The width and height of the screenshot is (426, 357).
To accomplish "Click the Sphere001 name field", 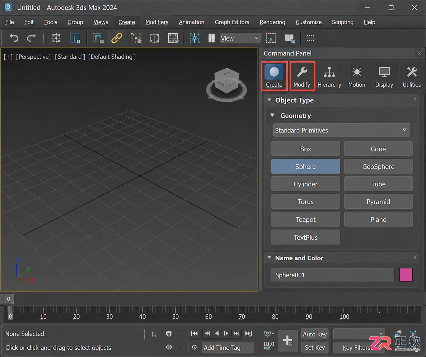I will pos(333,275).
